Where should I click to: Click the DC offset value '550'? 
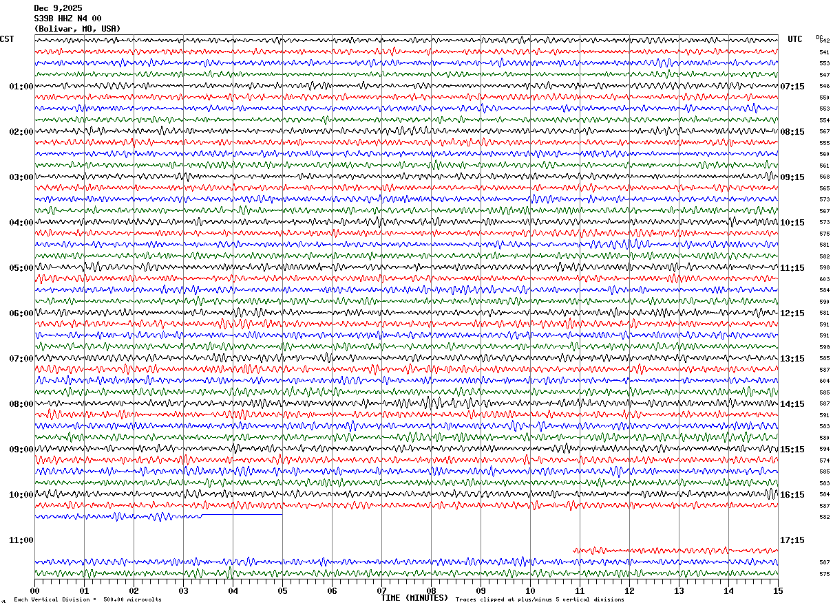point(824,98)
